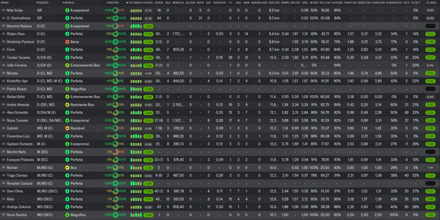Click Ronaldo Camará's condition circle indicator
The width and height of the screenshot is (440, 220).
pyautogui.click(x=115, y=184)
